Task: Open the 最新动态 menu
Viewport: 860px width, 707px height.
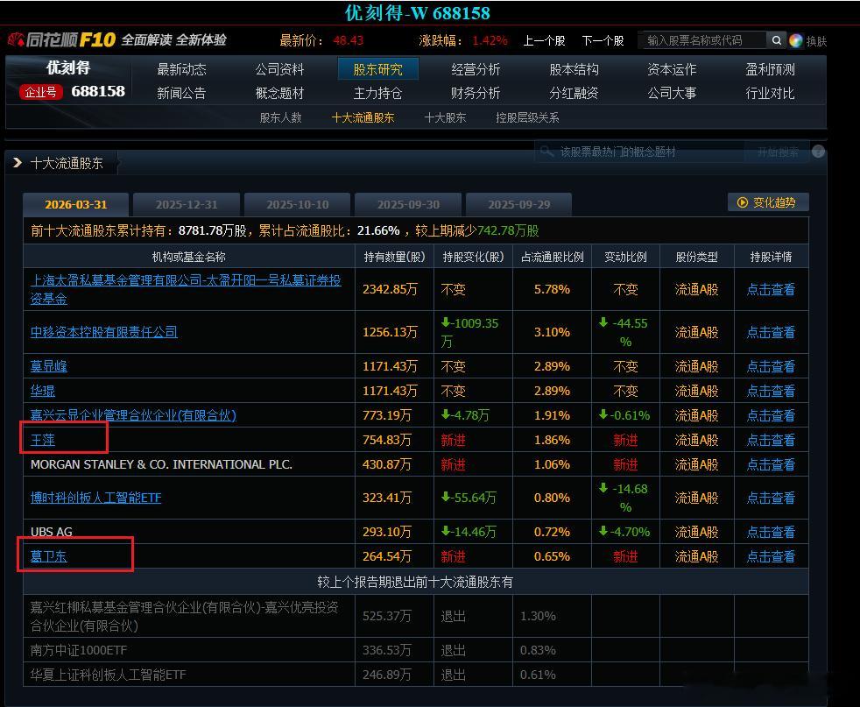Action: (x=181, y=69)
